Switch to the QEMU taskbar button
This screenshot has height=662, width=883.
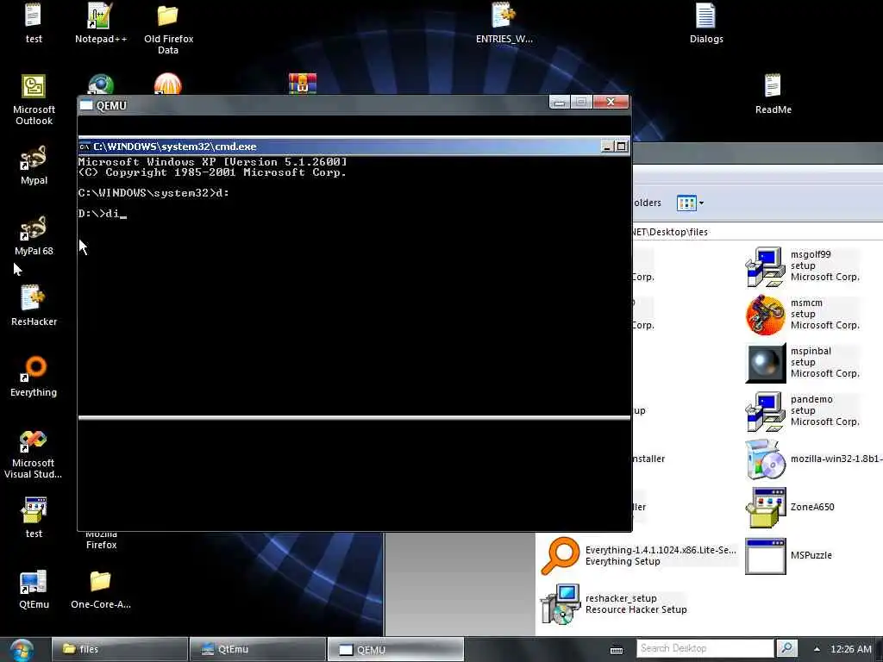pos(395,649)
